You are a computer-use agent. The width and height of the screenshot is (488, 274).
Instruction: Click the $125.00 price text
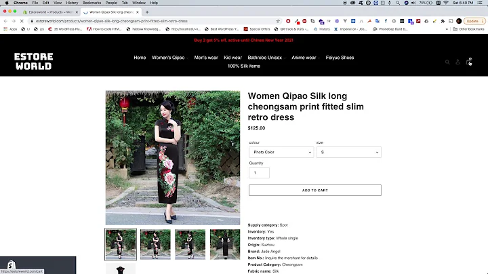coord(256,128)
